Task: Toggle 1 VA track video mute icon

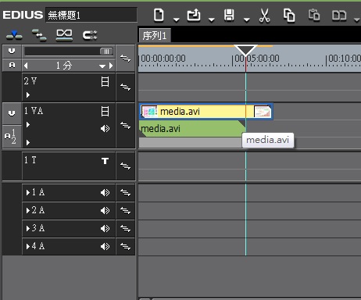Action: click(x=105, y=111)
